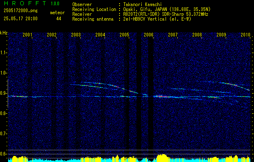
Task: Click the 2006 time marker
Action: (x=149, y=34)
